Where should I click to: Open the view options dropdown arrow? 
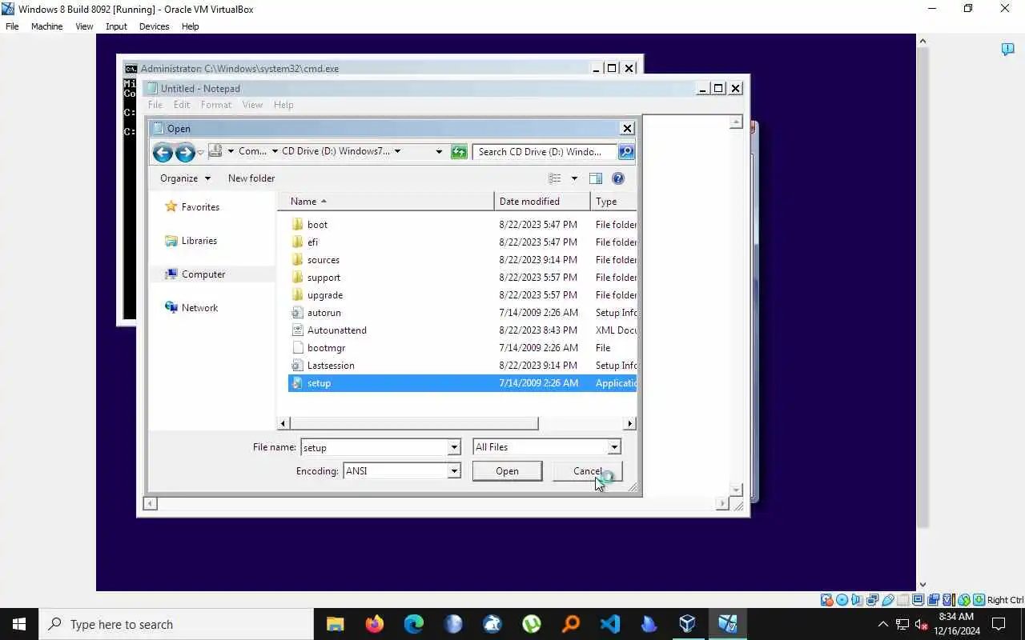(574, 178)
